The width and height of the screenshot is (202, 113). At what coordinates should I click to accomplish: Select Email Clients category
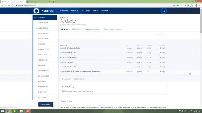coord(43,87)
